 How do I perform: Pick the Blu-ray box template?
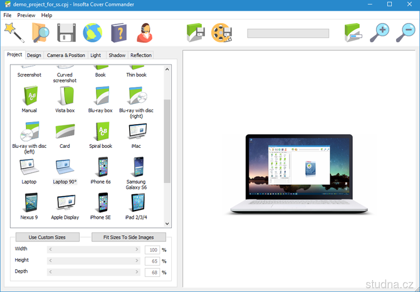pyautogui.click(x=100, y=99)
